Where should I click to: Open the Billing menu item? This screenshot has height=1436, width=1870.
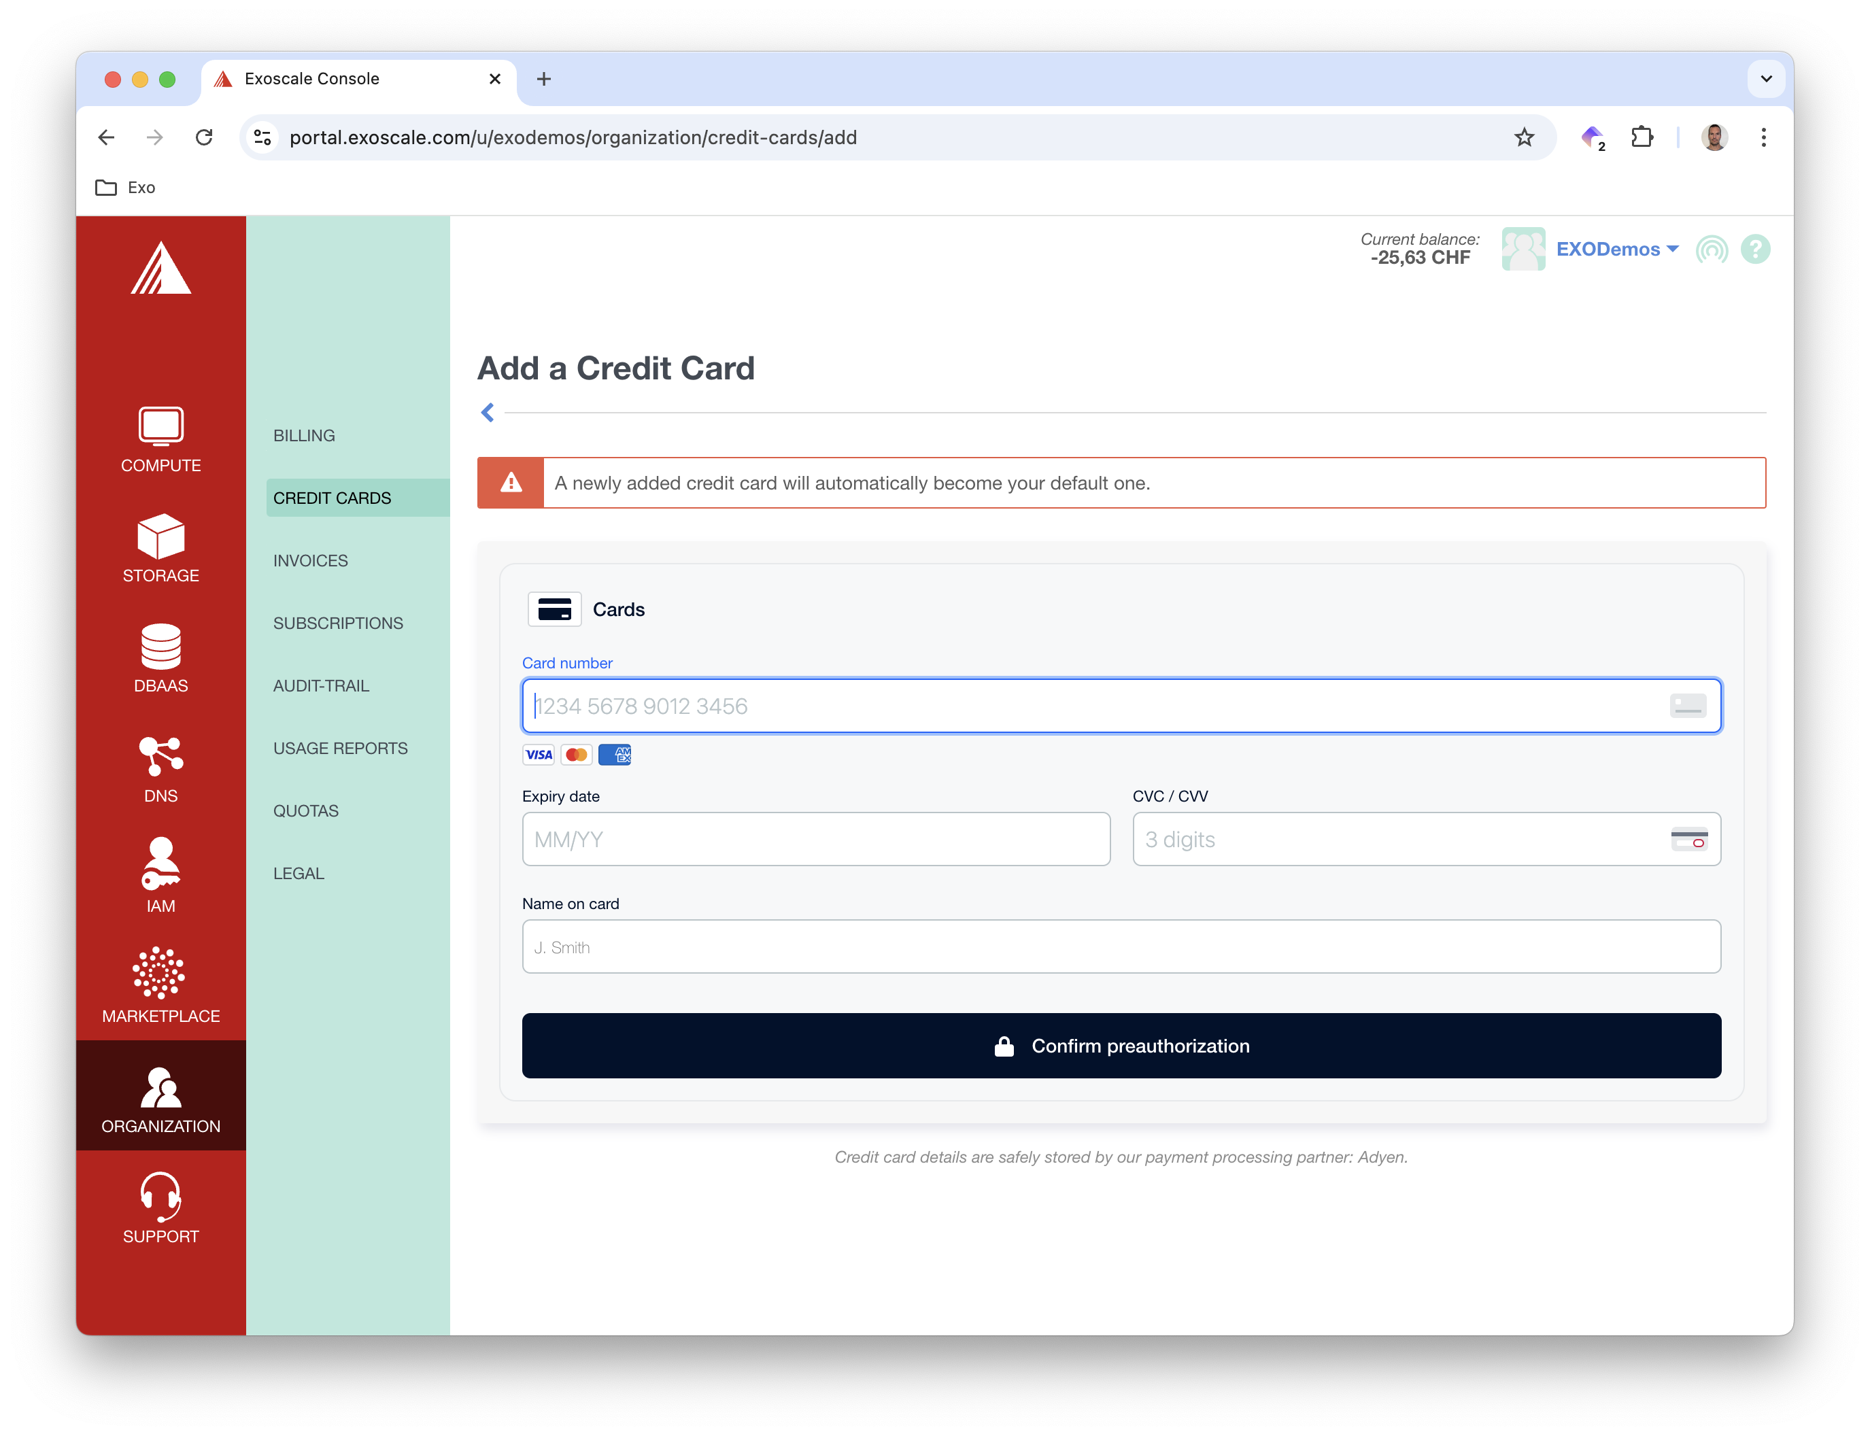click(x=304, y=435)
